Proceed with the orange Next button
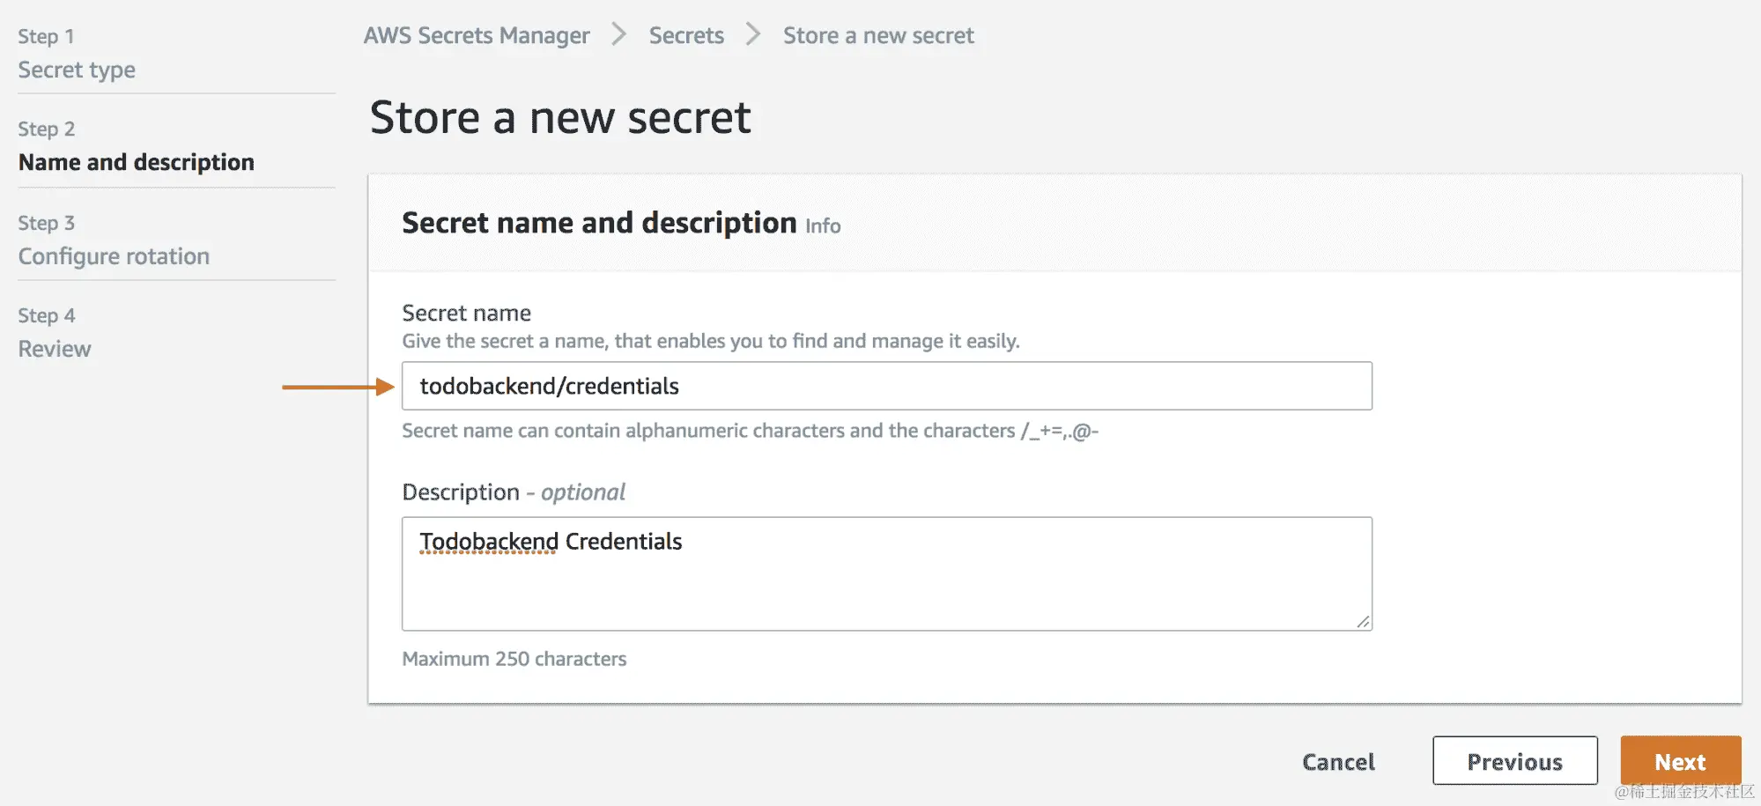 [x=1680, y=761]
